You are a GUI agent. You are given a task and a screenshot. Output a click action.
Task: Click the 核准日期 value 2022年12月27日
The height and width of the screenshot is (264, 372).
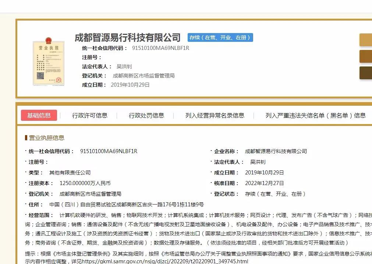tap(264, 183)
